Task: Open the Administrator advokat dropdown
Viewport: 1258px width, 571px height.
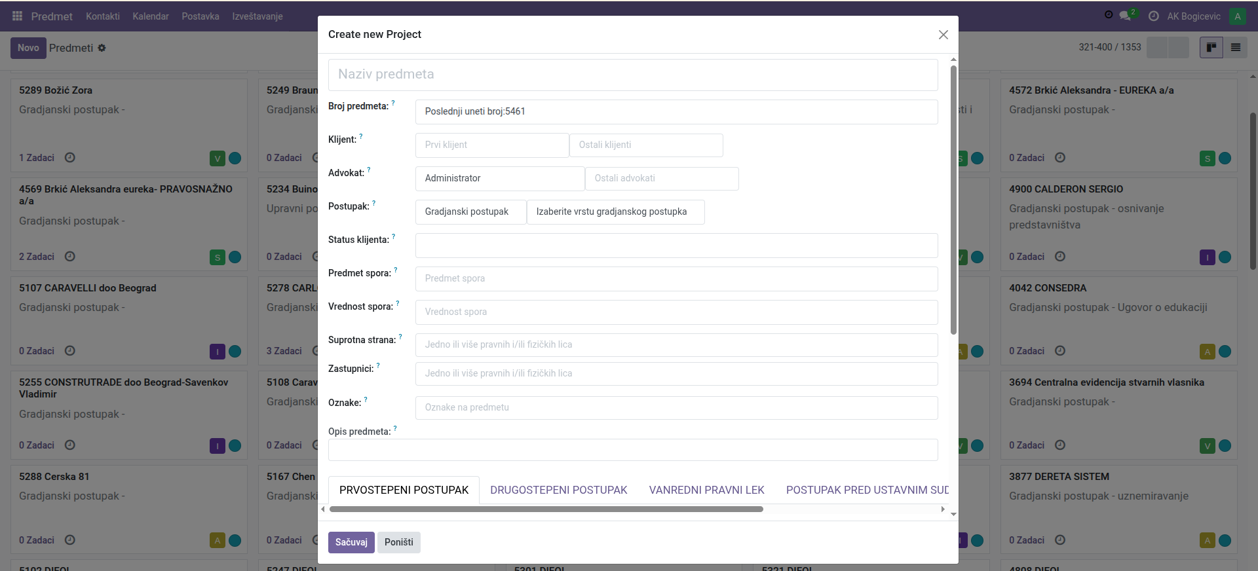Action: [499, 178]
